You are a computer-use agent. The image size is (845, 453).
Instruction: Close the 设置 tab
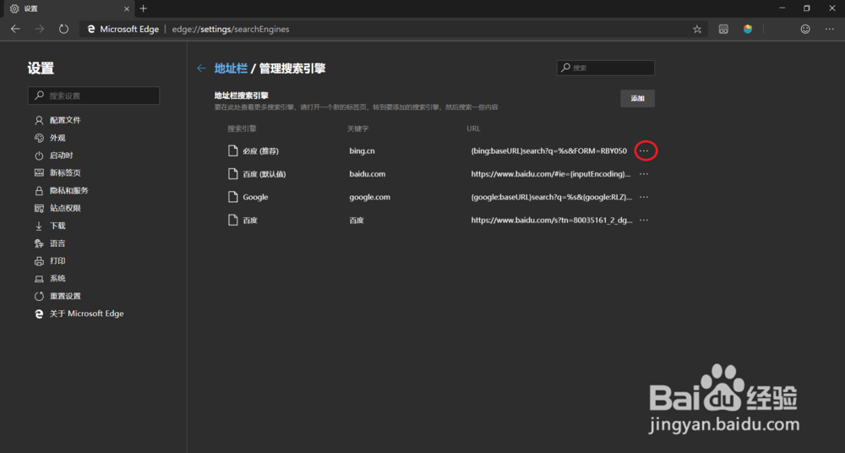(x=128, y=8)
